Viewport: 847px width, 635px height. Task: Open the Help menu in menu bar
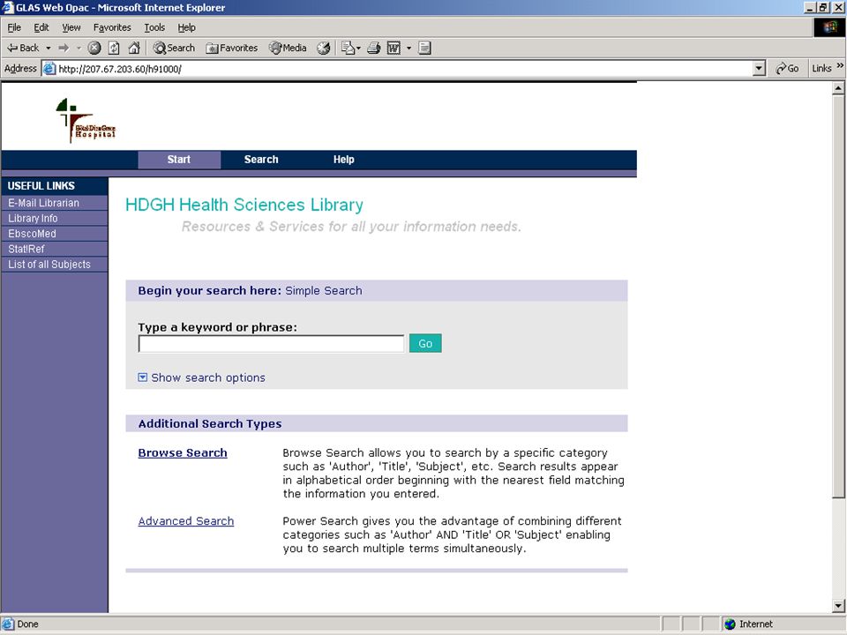(x=186, y=27)
